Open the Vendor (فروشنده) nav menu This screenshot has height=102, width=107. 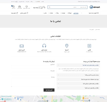pyautogui.click(x=63, y=13)
